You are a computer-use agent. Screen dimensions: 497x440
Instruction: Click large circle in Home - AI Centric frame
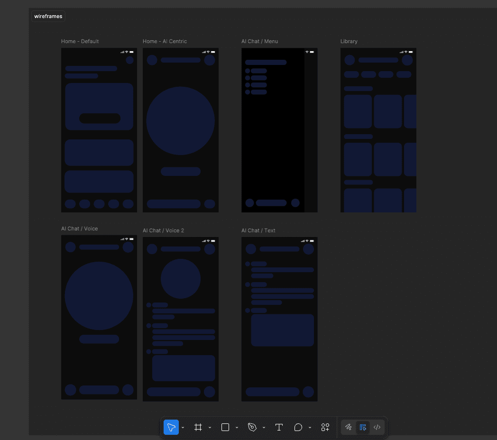tap(180, 121)
